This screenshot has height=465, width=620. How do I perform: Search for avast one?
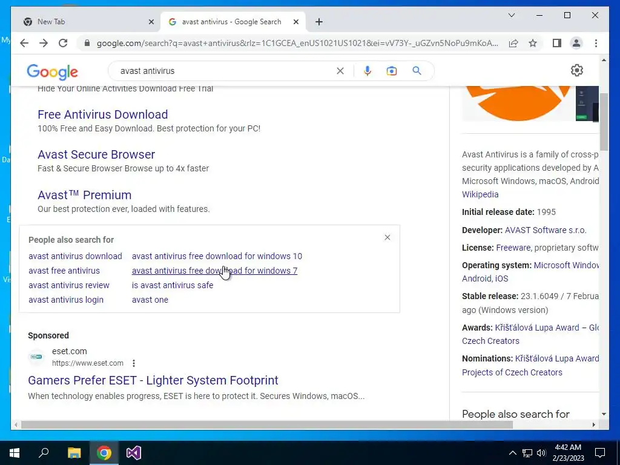(x=150, y=300)
